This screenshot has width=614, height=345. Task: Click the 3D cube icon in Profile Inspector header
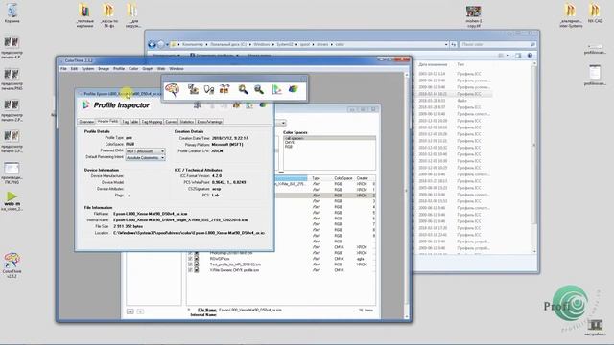(263, 105)
